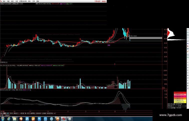Open the 分析 menu
189x121 pixels.
pyautogui.click(x=17, y=1)
